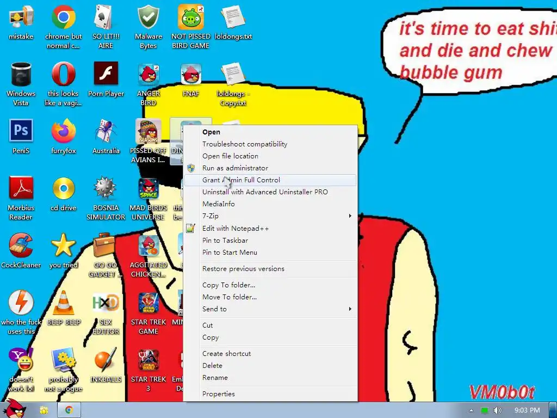Open the 'Windows Vista' recycle bin icon
This screenshot has width=557, height=418.
(x=21, y=74)
